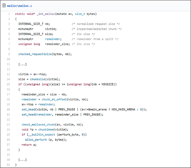Click remainder_size; on line 7

click(x=58, y=44)
